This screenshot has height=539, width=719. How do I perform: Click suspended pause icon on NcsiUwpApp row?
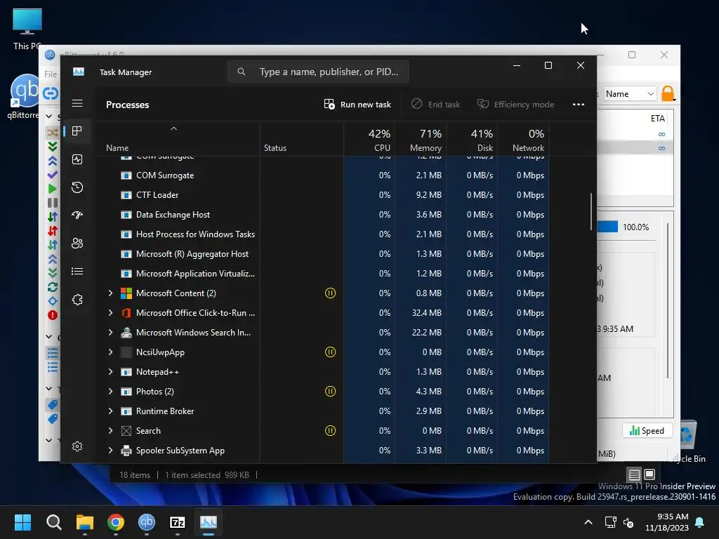tap(330, 352)
